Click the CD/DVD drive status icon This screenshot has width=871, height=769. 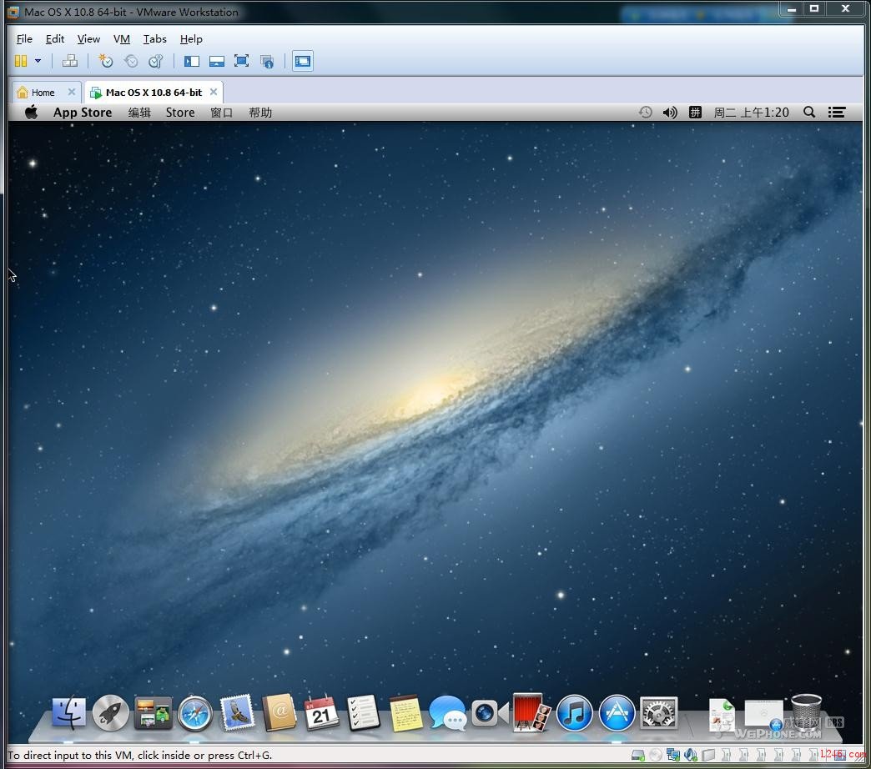(x=656, y=755)
